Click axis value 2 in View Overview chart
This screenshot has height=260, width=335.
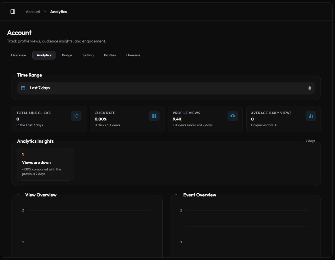pyautogui.click(x=23, y=210)
